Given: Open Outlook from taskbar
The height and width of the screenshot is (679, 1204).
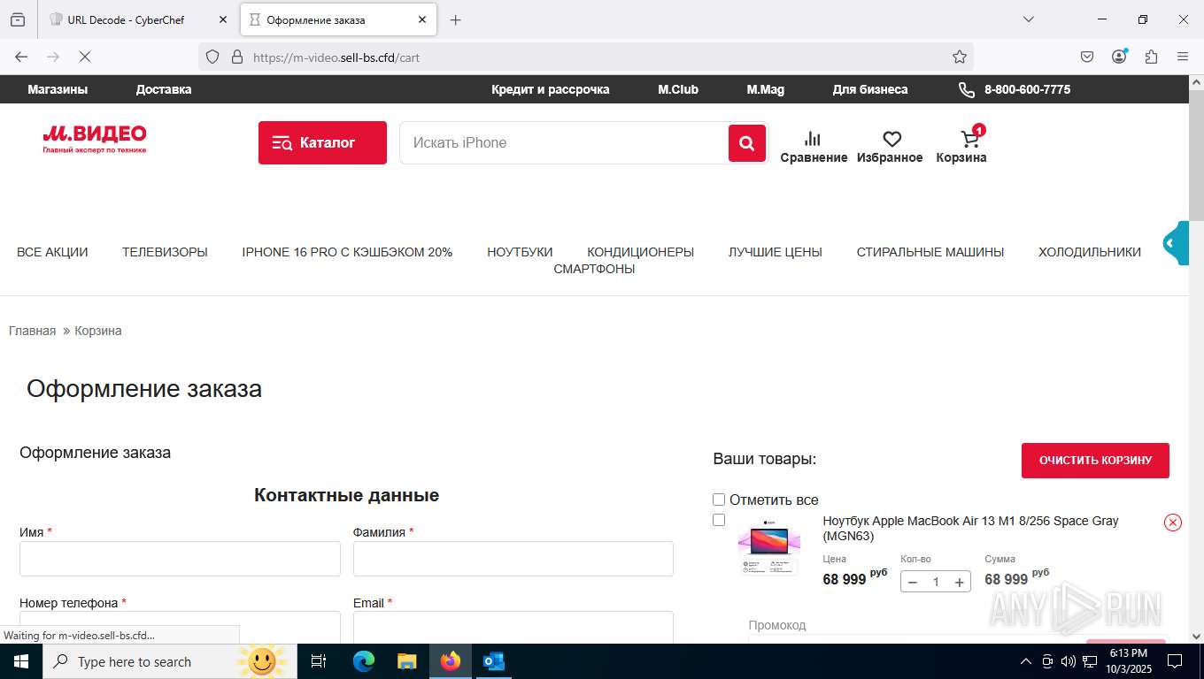Looking at the screenshot, I should (x=494, y=661).
